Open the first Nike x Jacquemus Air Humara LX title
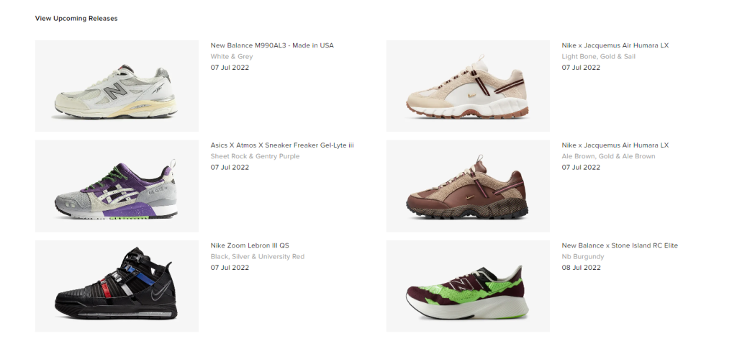Viewport: 737px width, 344px height. [615, 45]
